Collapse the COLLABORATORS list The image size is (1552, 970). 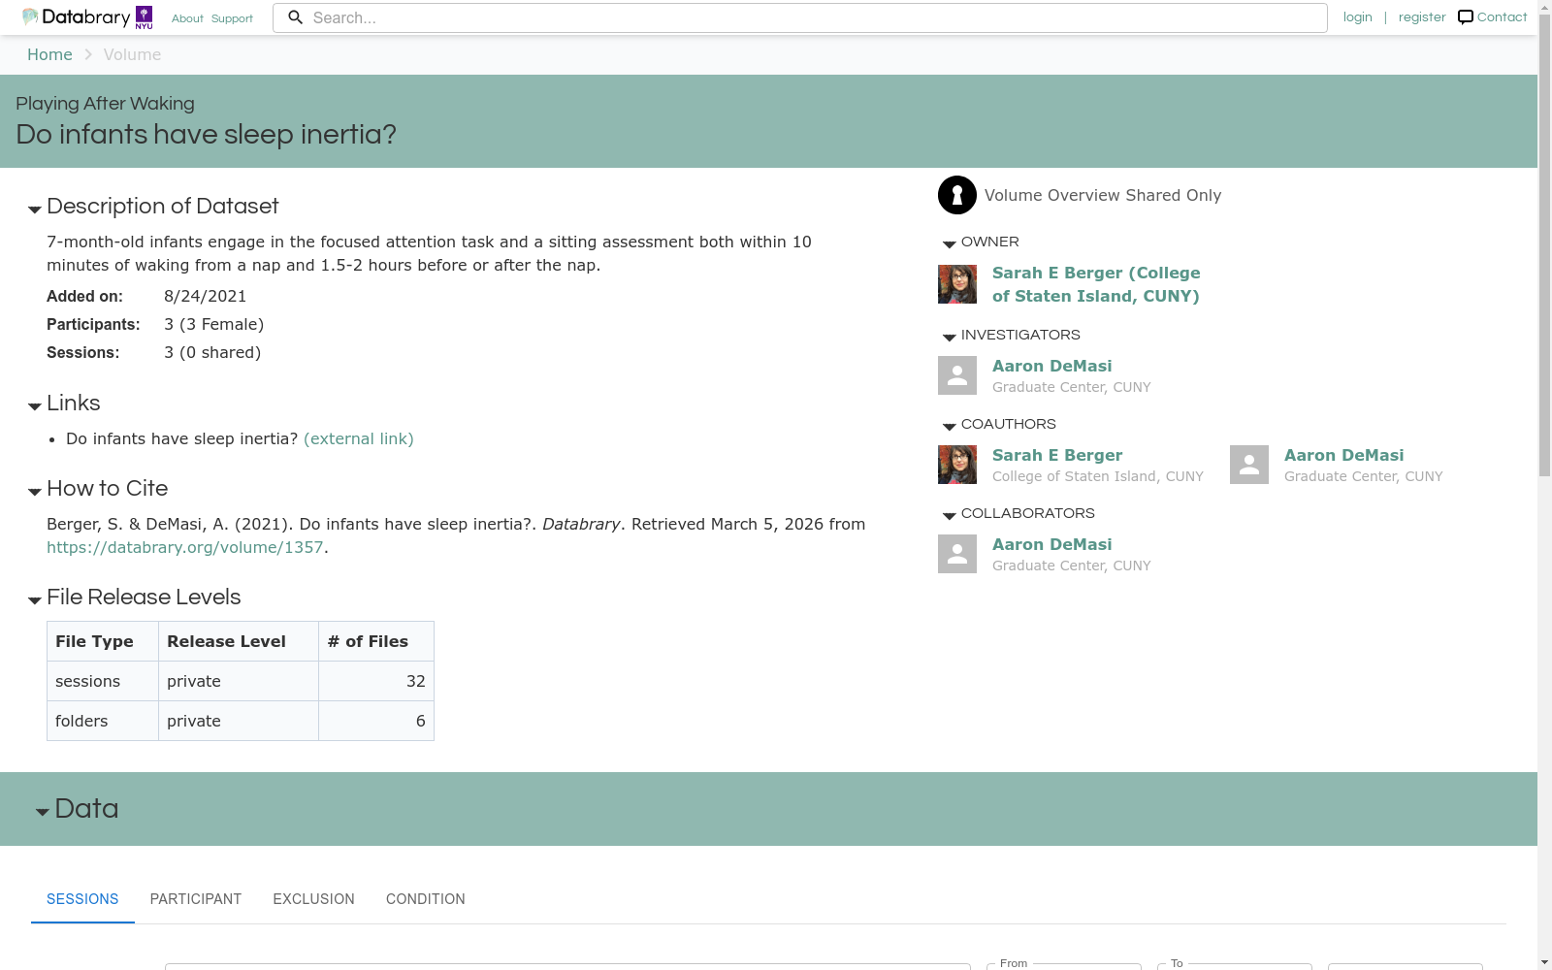(950, 516)
